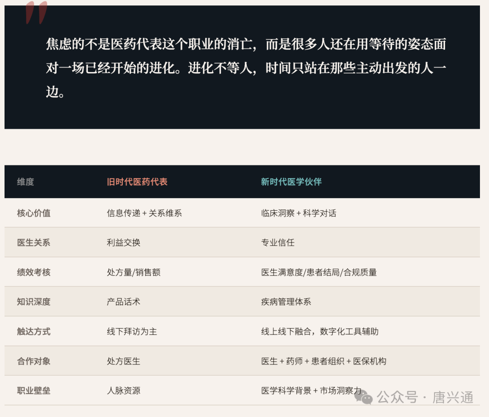Click the quote text beginning '焦虑的不是医药代表'
Image resolution: width=489 pixels, height=417 pixels.
(246, 68)
